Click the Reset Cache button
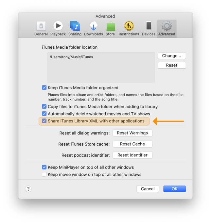This screenshot has height=223, width=211. [132, 144]
